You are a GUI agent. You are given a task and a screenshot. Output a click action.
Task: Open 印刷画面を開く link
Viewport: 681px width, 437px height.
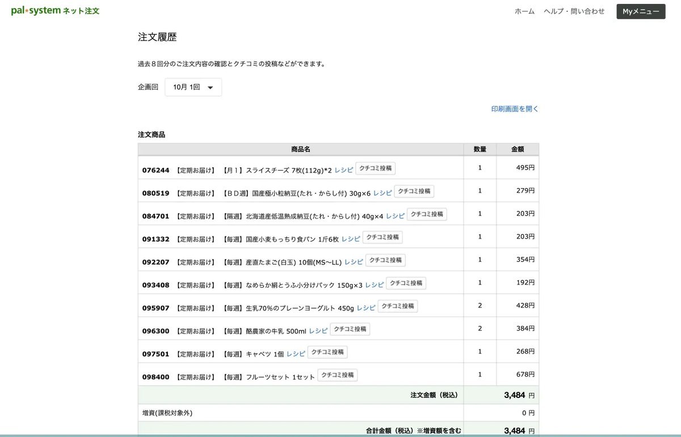[515, 109]
